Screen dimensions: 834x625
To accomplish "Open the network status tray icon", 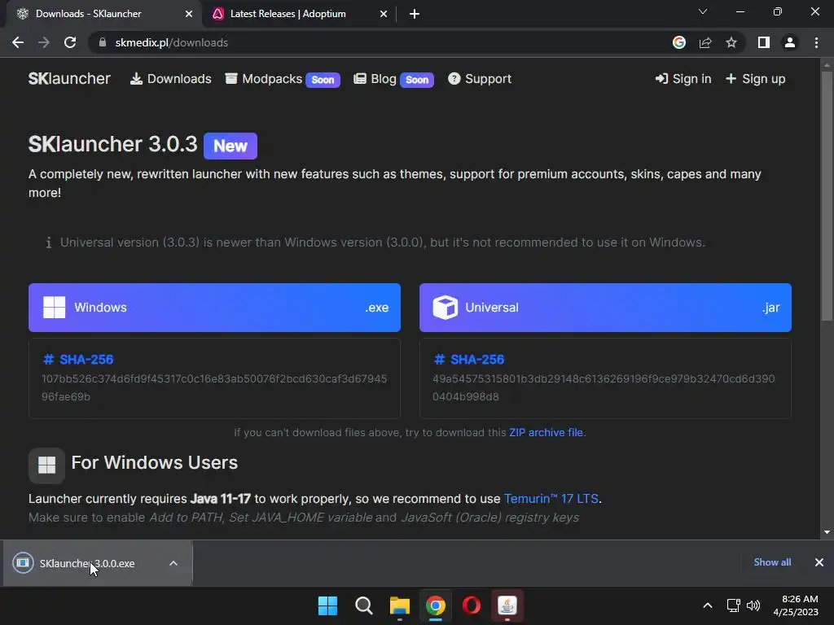I will pyautogui.click(x=734, y=605).
